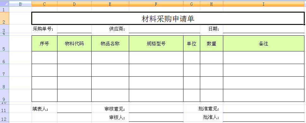Select column I header
Screen dimensions: 306x123
[264, 4]
